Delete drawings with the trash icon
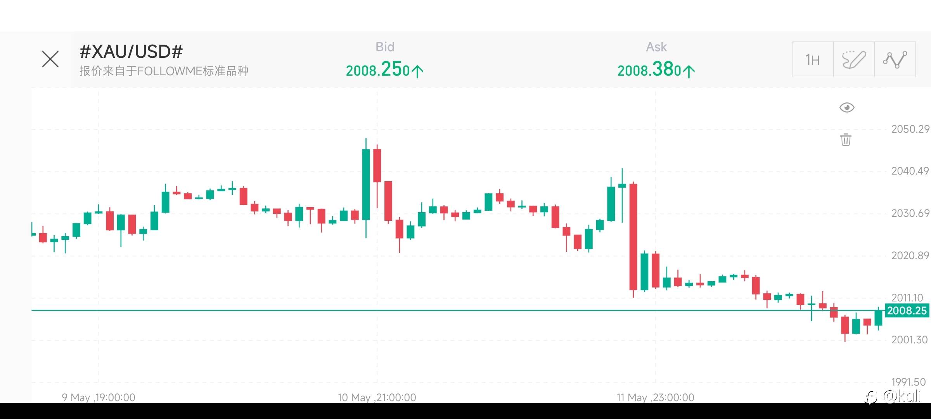The height and width of the screenshot is (419, 931). [846, 140]
